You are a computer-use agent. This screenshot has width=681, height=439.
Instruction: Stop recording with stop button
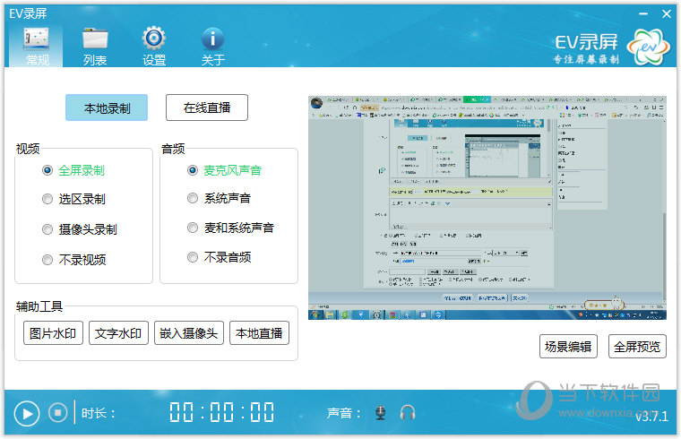[57, 412]
